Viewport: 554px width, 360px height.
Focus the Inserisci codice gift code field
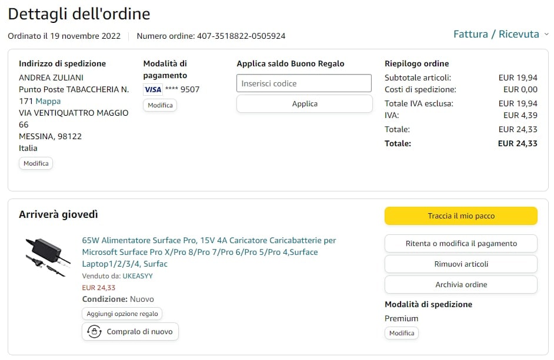[x=304, y=83]
